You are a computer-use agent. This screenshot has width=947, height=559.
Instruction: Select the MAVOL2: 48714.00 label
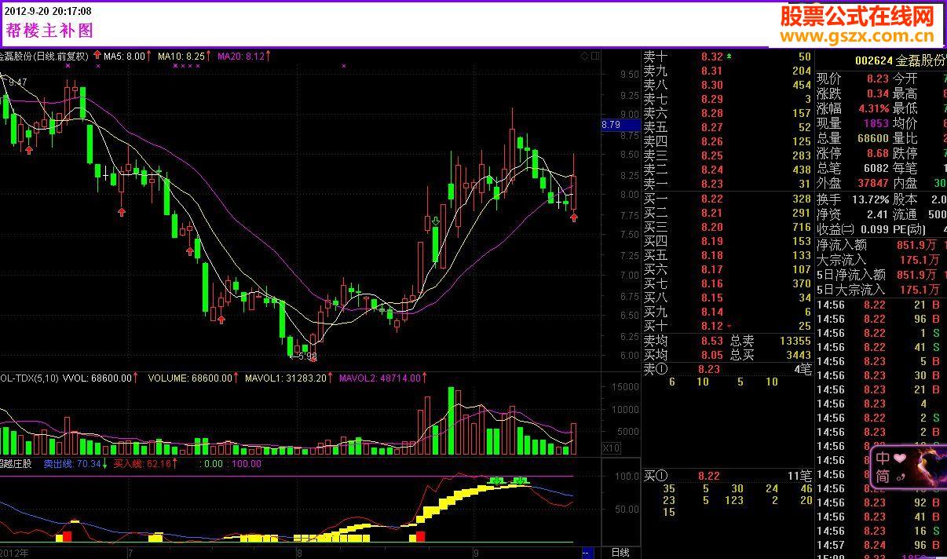[379, 378]
